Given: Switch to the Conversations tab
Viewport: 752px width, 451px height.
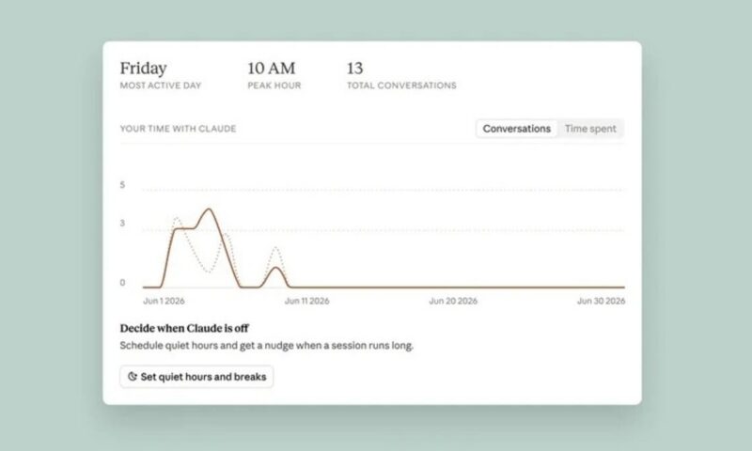Looking at the screenshot, I should pyautogui.click(x=516, y=129).
